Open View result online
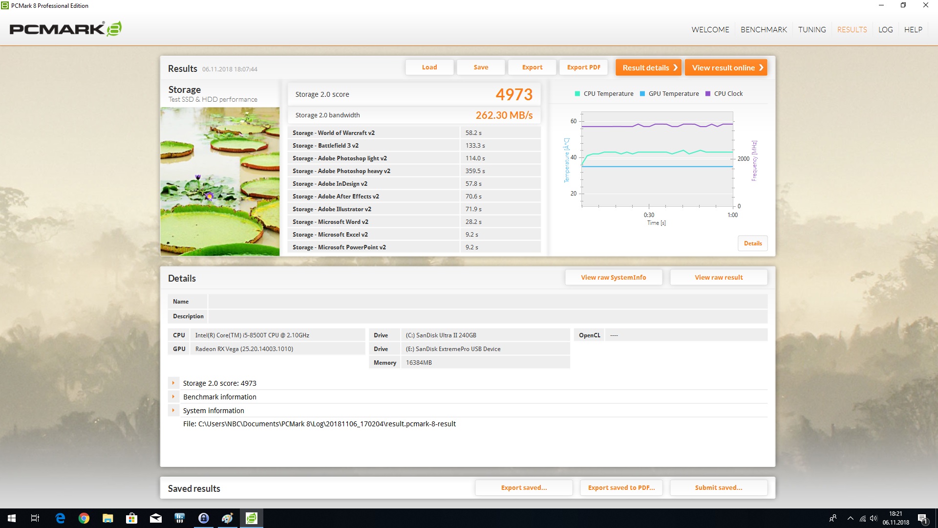Screen dimensions: 938x528 click(x=726, y=67)
